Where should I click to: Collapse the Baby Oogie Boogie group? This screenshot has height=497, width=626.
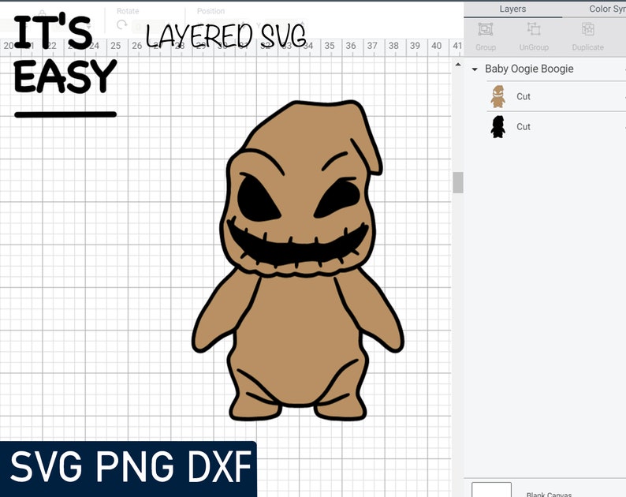click(x=475, y=69)
